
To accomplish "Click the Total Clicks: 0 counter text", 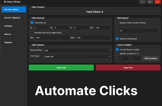I will (x=95, y=12).
